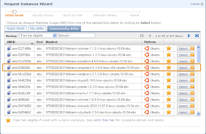
Task: Switch to Quick Start tab
Action: pos(16,28)
